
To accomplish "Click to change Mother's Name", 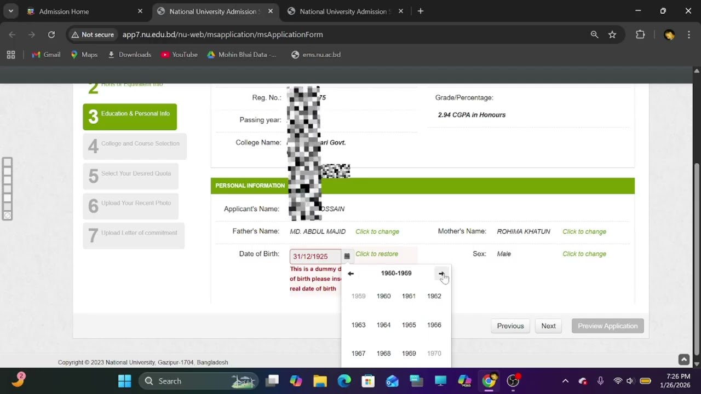I will pyautogui.click(x=584, y=231).
